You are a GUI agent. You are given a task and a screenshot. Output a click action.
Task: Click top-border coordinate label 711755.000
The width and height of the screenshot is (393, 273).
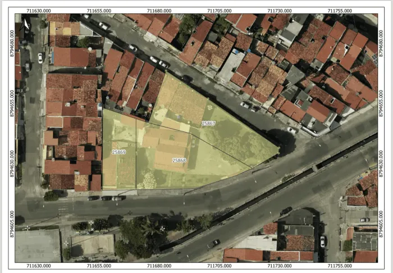tap(340, 11)
